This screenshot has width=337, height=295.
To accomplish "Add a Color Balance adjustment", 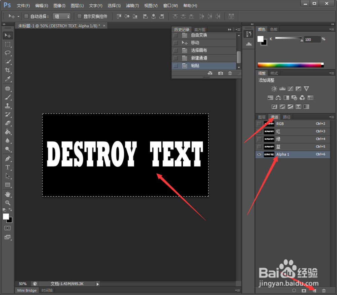I will click(278, 98).
